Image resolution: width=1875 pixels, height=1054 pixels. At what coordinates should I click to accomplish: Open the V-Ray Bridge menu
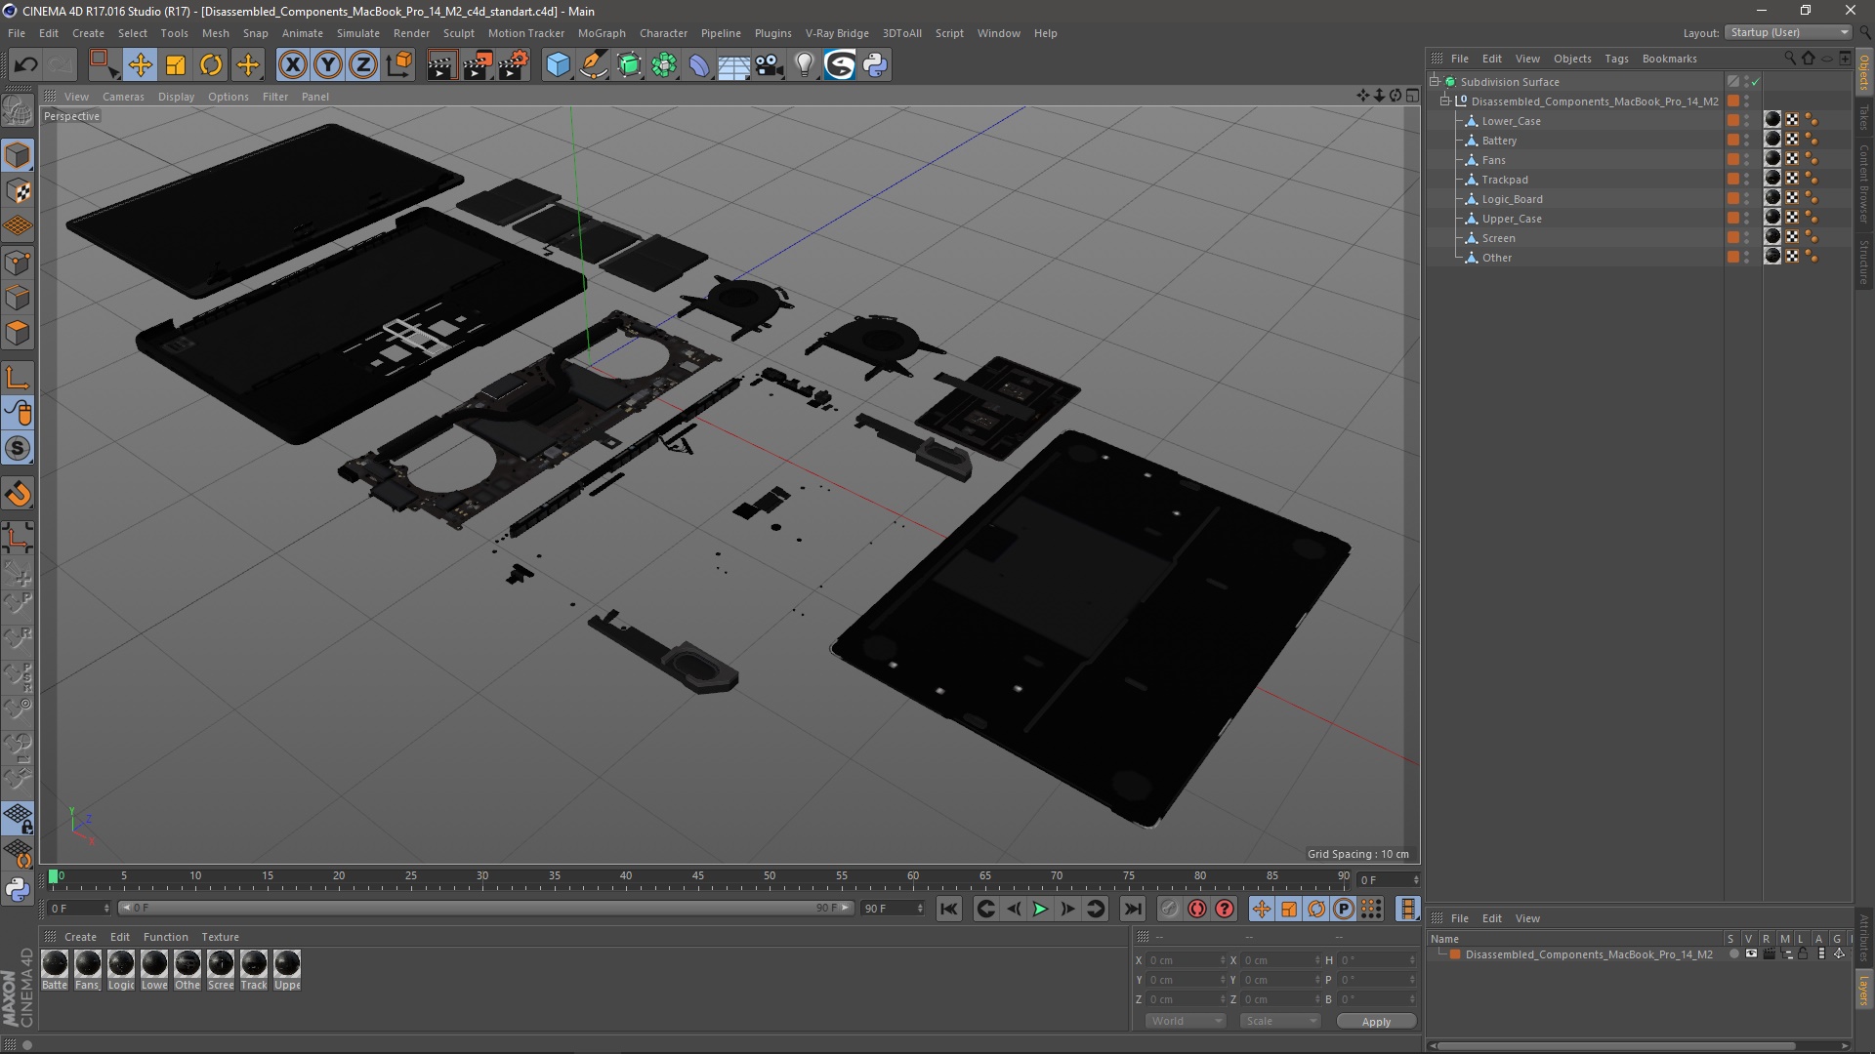pyautogui.click(x=837, y=33)
